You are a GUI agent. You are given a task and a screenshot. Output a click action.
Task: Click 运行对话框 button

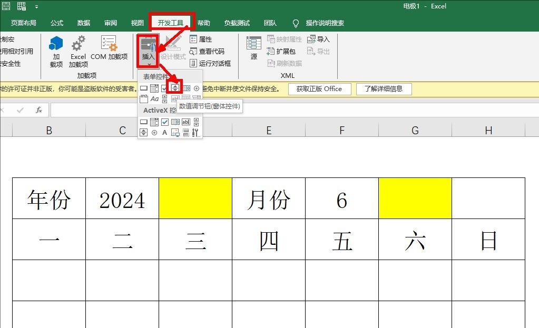pos(210,63)
